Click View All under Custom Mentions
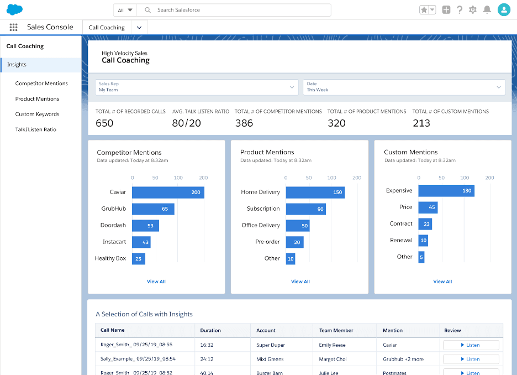 (442, 281)
